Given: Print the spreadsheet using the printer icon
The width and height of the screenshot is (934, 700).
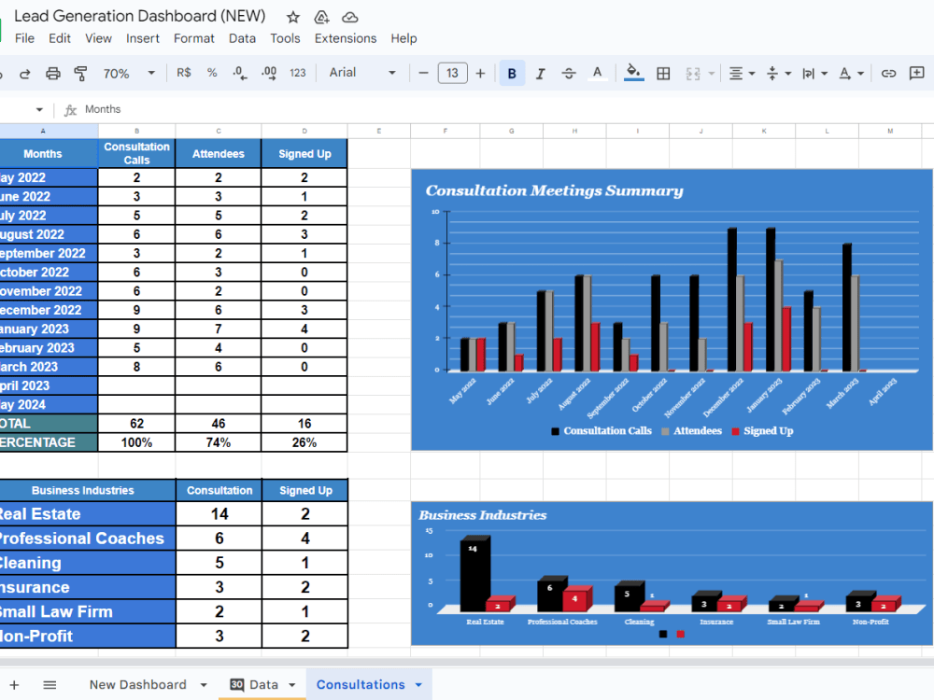Looking at the screenshot, I should tap(53, 73).
